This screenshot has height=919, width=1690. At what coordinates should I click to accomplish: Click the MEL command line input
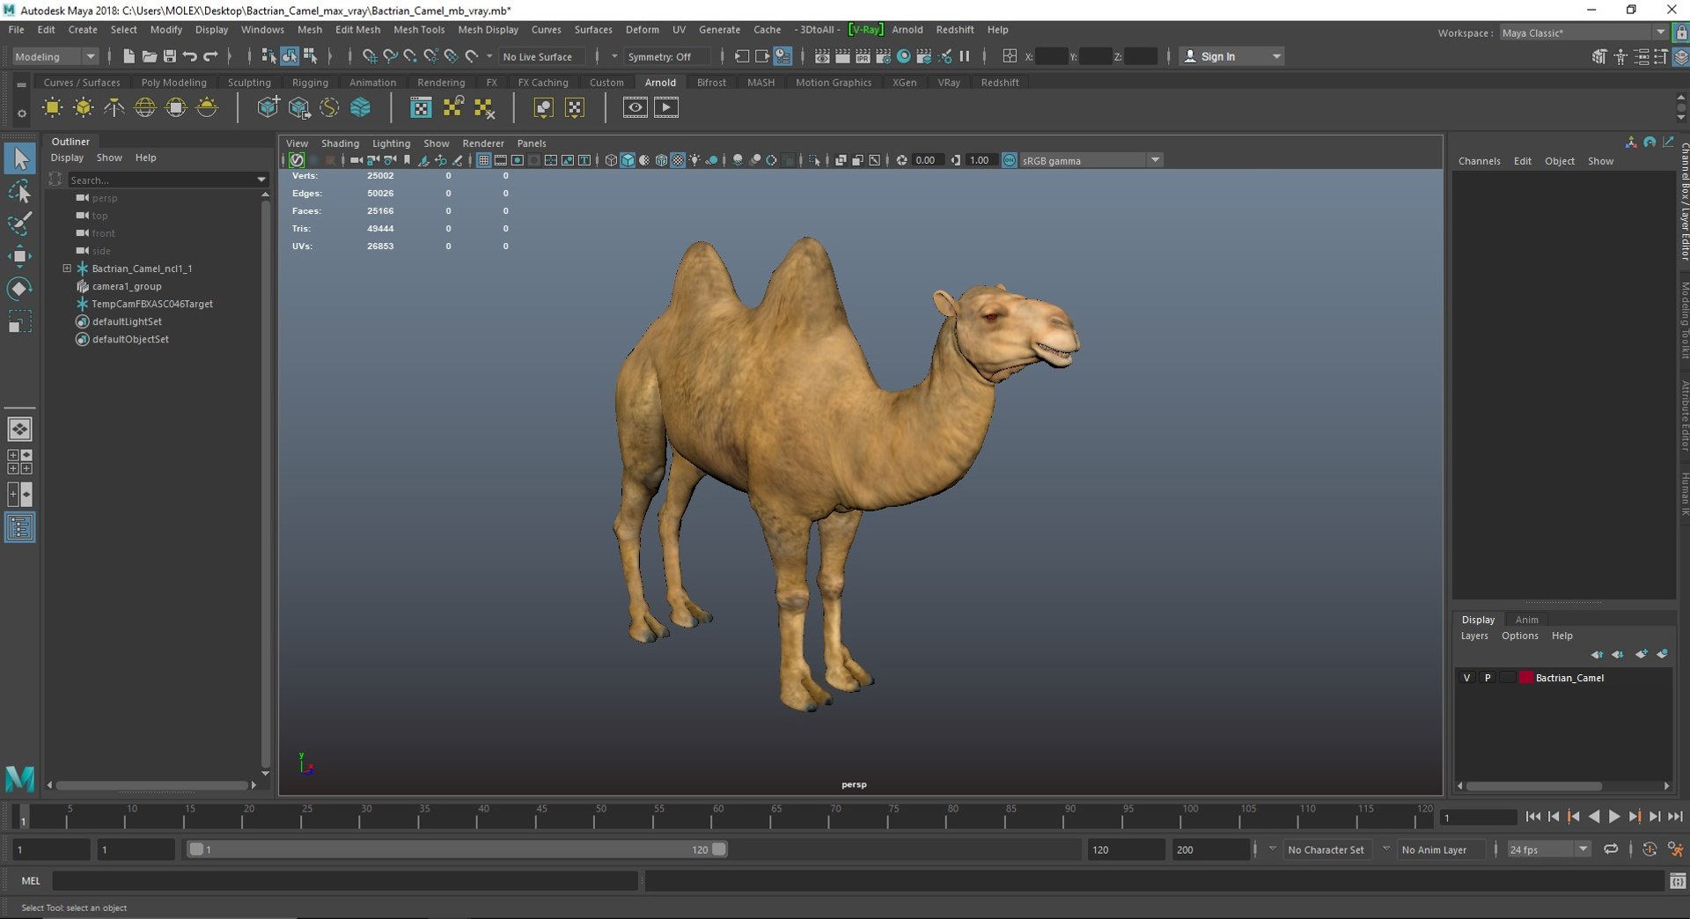click(x=345, y=880)
